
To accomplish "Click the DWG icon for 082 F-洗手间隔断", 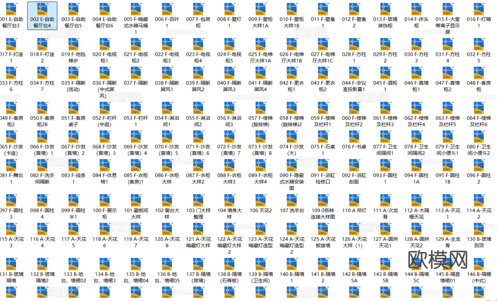I will point(42,165).
